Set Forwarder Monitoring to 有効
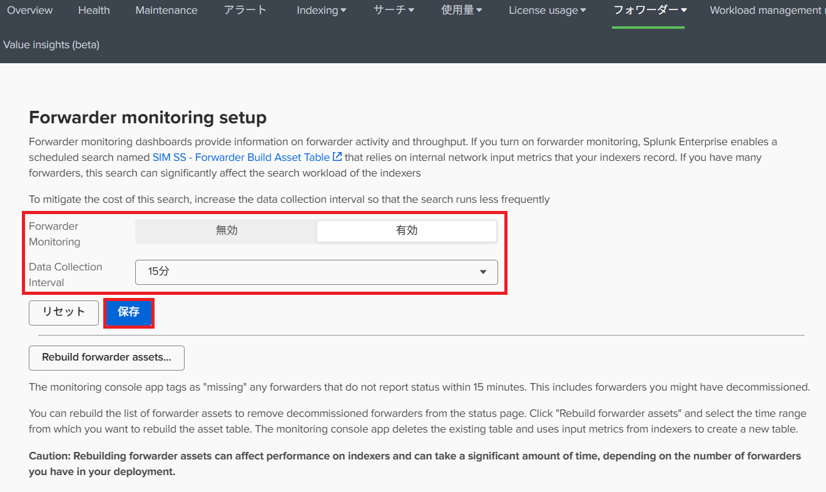The image size is (826, 492). [x=407, y=230]
